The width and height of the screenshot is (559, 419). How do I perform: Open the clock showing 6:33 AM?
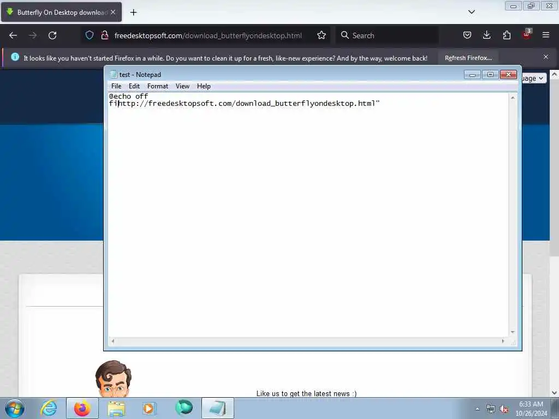point(531,409)
